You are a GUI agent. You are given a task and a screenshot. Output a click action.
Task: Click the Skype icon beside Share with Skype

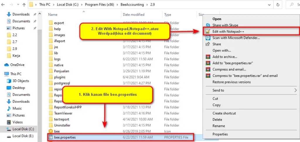208,25
